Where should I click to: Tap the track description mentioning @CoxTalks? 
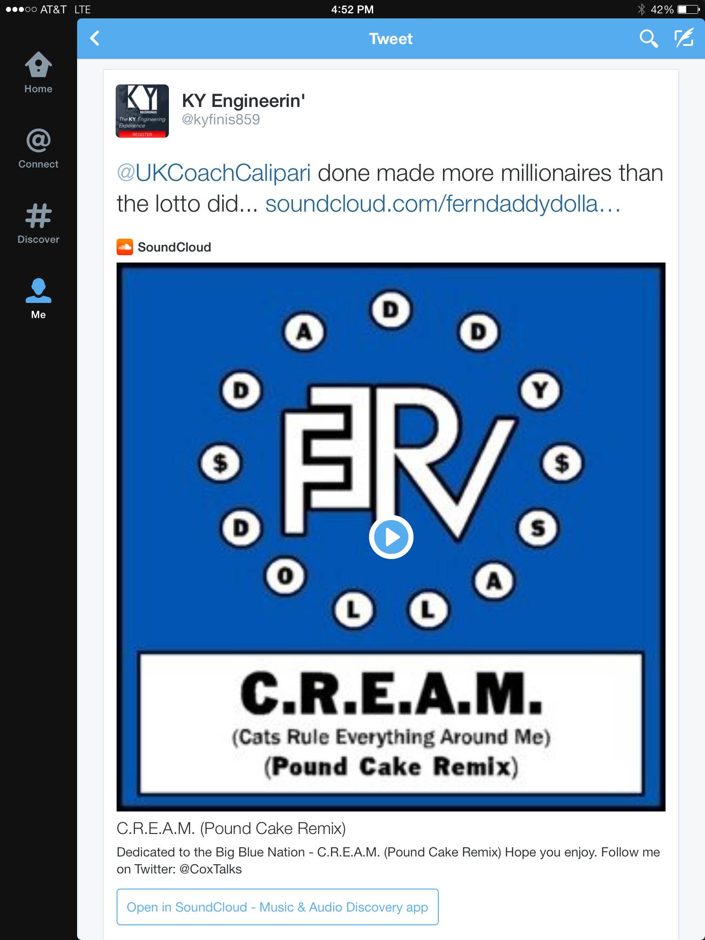(x=388, y=861)
